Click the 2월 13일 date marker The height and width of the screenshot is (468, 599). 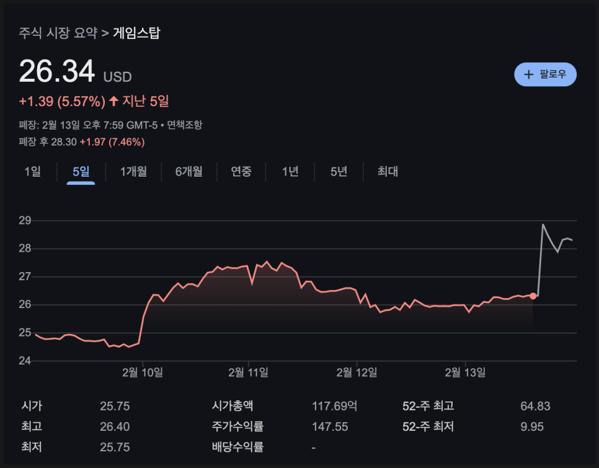pyautogui.click(x=465, y=372)
